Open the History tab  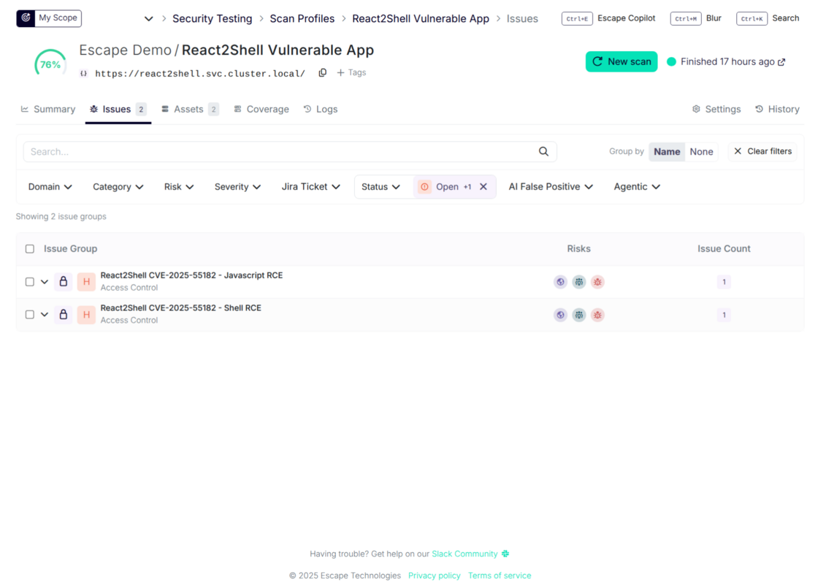coord(777,109)
